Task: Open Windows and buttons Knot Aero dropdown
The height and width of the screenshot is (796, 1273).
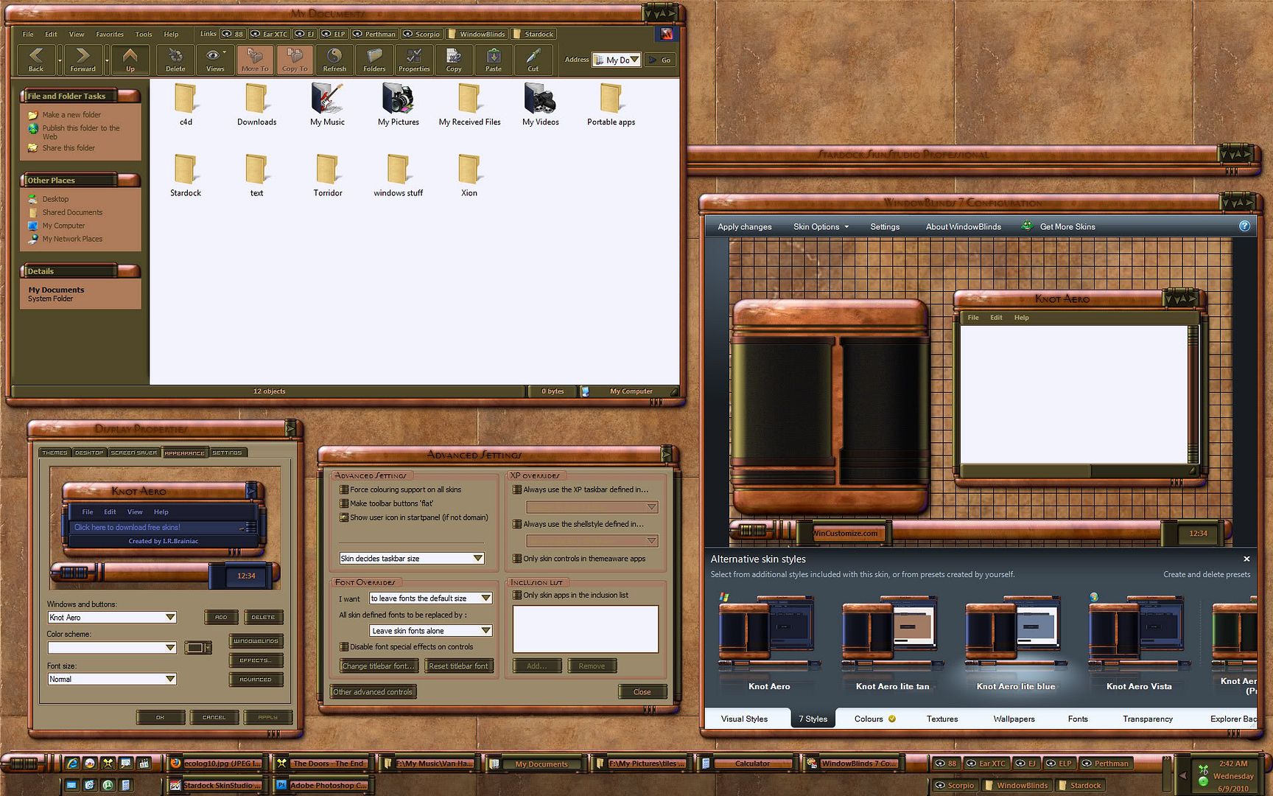Action: click(112, 618)
